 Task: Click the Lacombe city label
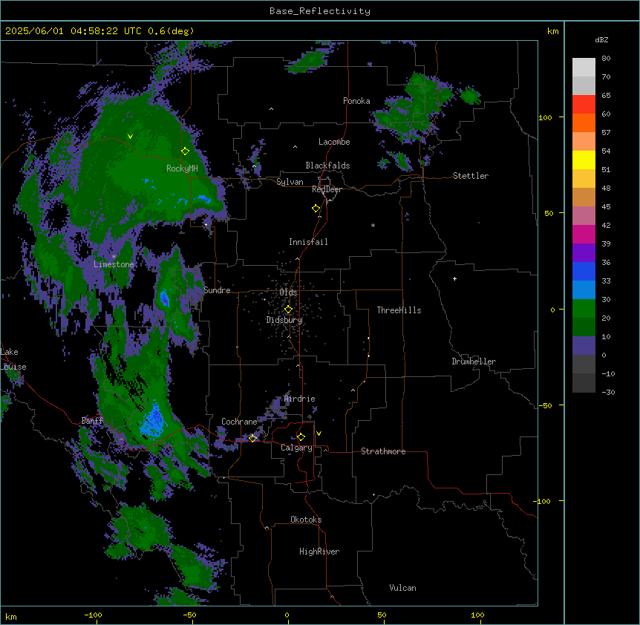pyautogui.click(x=334, y=142)
